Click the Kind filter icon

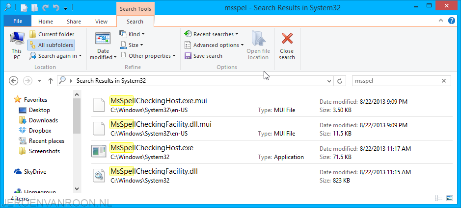(x=123, y=34)
